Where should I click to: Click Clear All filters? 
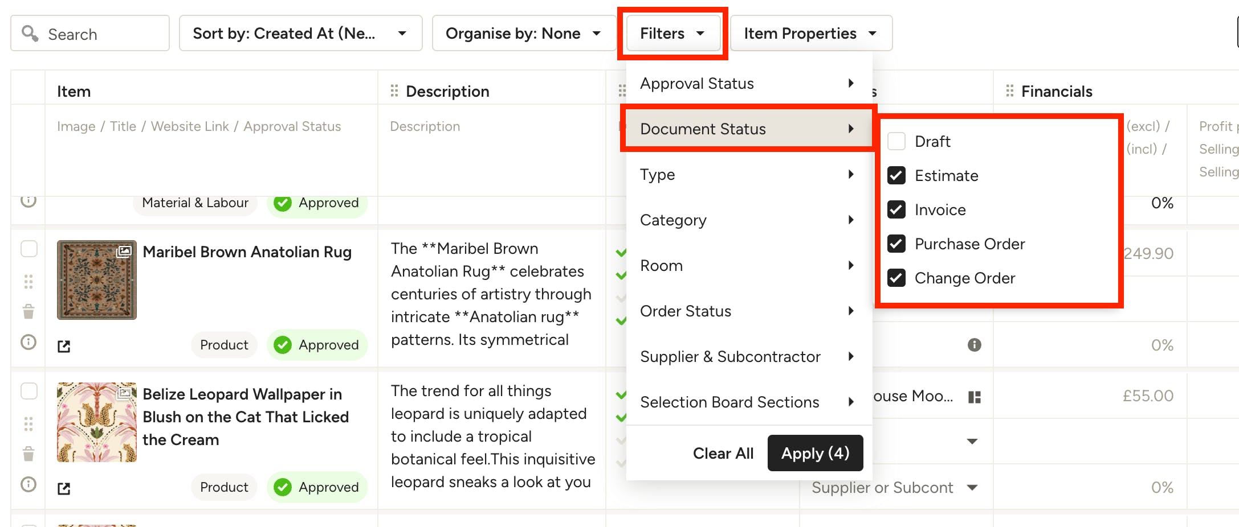click(723, 453)
